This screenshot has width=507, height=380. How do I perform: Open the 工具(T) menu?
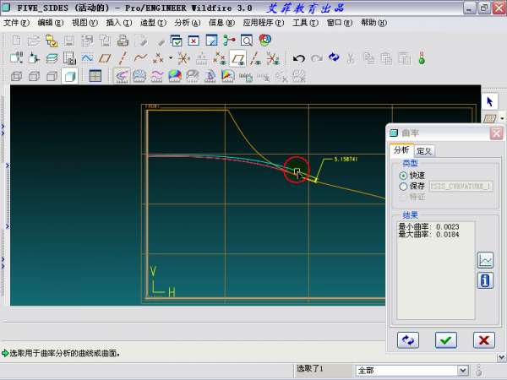(305, 23)
